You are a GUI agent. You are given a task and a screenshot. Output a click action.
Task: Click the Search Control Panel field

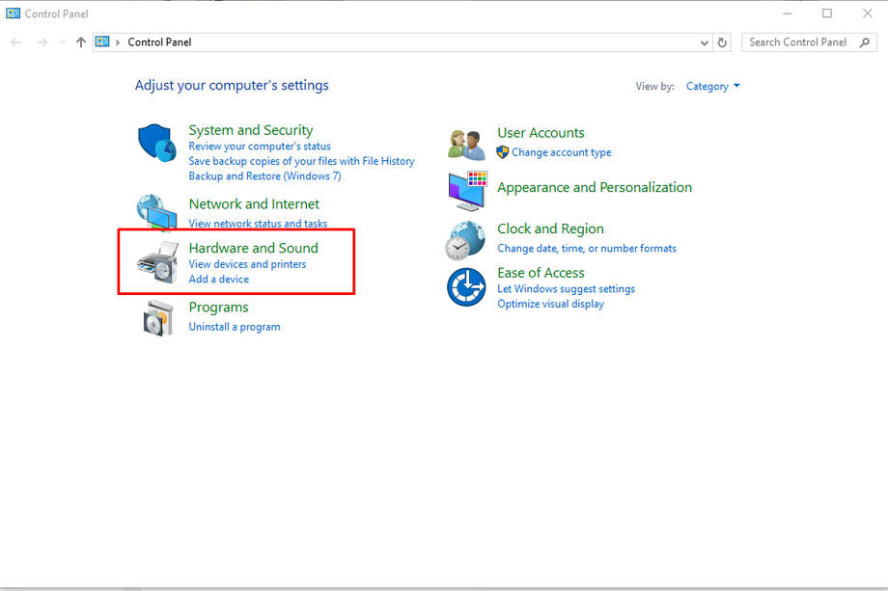(x=797, y=42)
